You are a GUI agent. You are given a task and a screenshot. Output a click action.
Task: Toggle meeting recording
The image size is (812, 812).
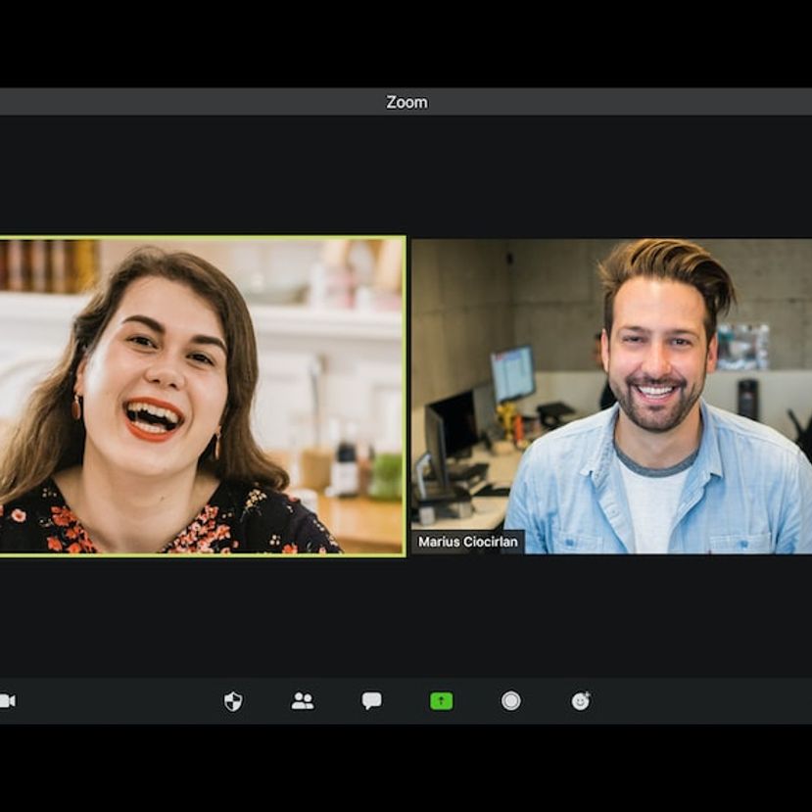[x=510, y=699]
